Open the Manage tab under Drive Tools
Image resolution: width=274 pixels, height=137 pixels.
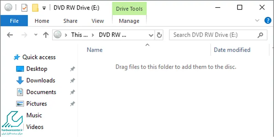[x=129, y=21]
